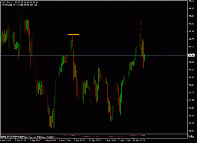
Task: Click the bar end countdown timer text
Action: (x=19, y=5)
